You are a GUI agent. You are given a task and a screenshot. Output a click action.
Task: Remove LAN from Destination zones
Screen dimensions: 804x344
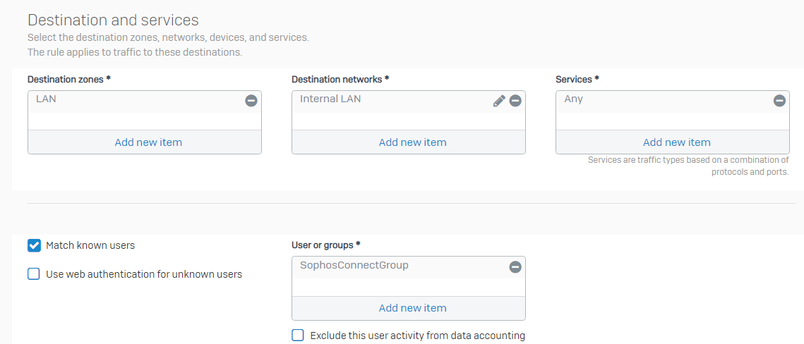pos(251,101)
